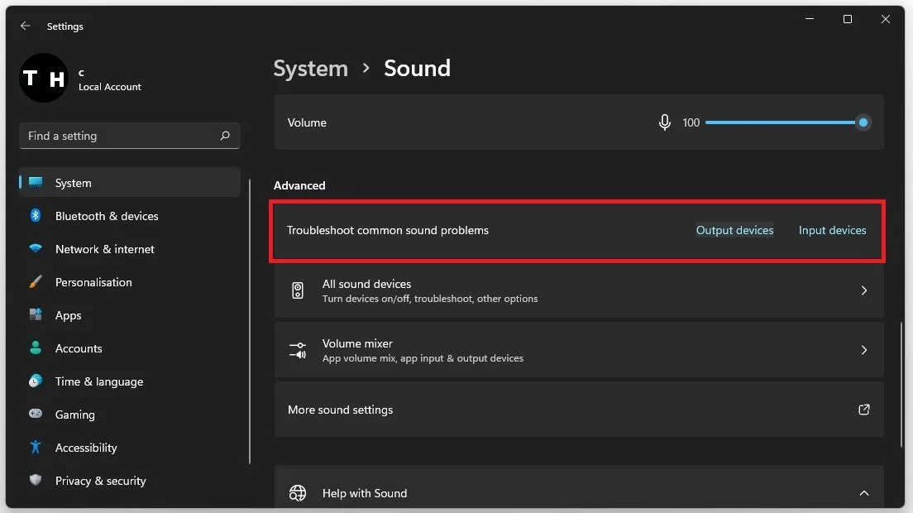Click the globe icon for Help with Sound
Viewport: 913px width, 513px height.
click(x=298, y=493)
